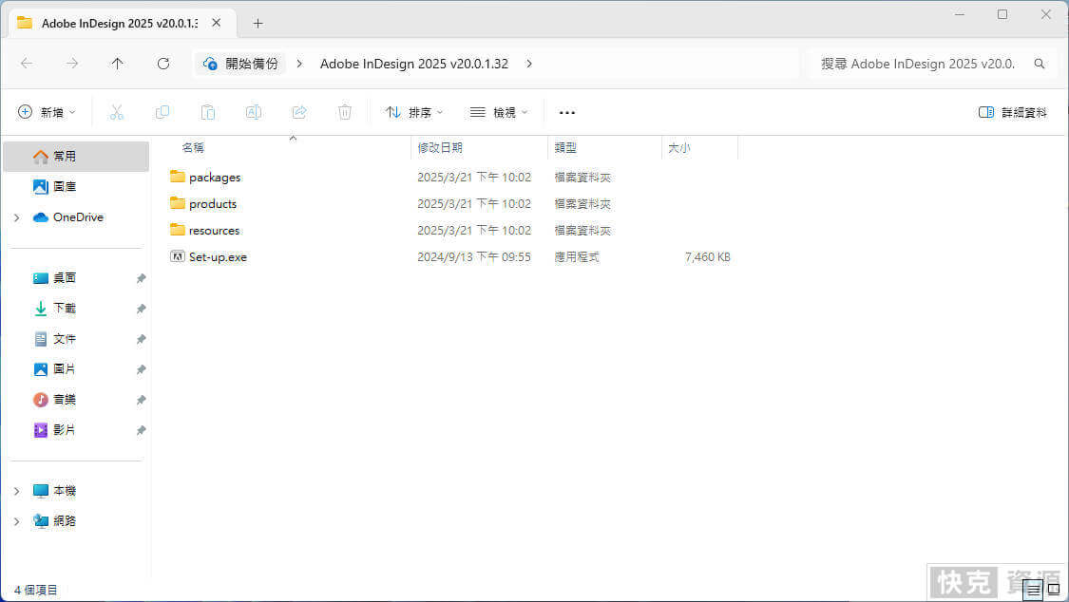Open the 排序 sort dropdown
Screen dimensions: 1069x602
[414, 112]
